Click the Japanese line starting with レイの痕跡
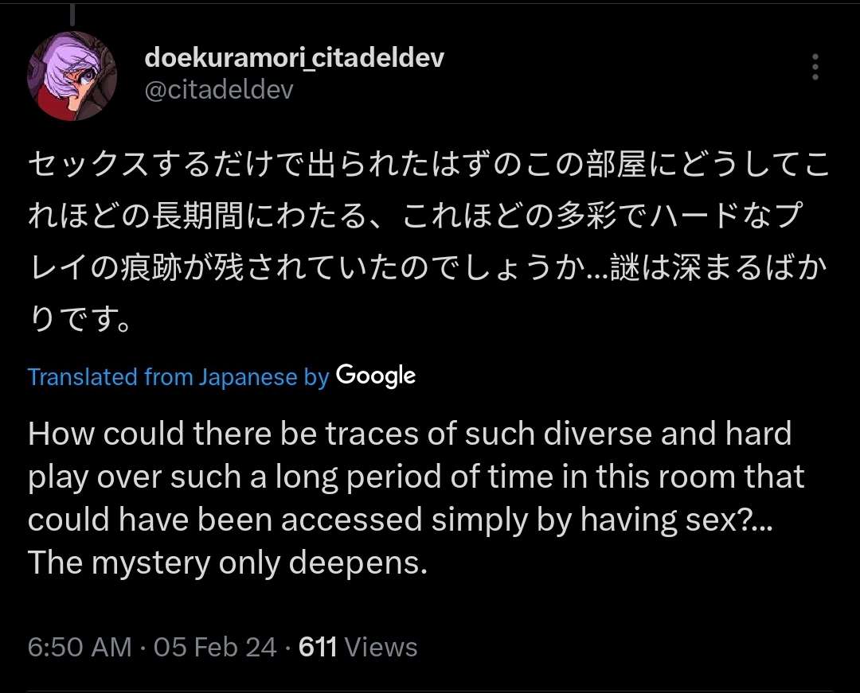This screenshot has height=693, width=860. pyautogui.click(x=428, y=268)
